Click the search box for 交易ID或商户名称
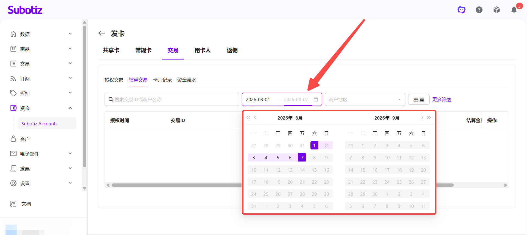This screenshot has width=527, height=235. click(x=172, y=99)
